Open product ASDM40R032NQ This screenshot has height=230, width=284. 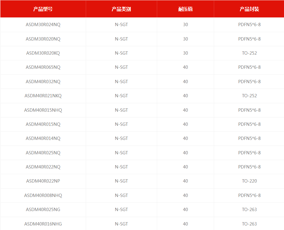(43, 82)
